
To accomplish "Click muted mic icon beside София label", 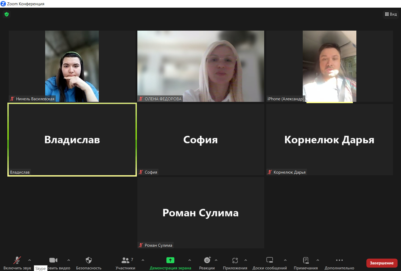I will (141, 172).
